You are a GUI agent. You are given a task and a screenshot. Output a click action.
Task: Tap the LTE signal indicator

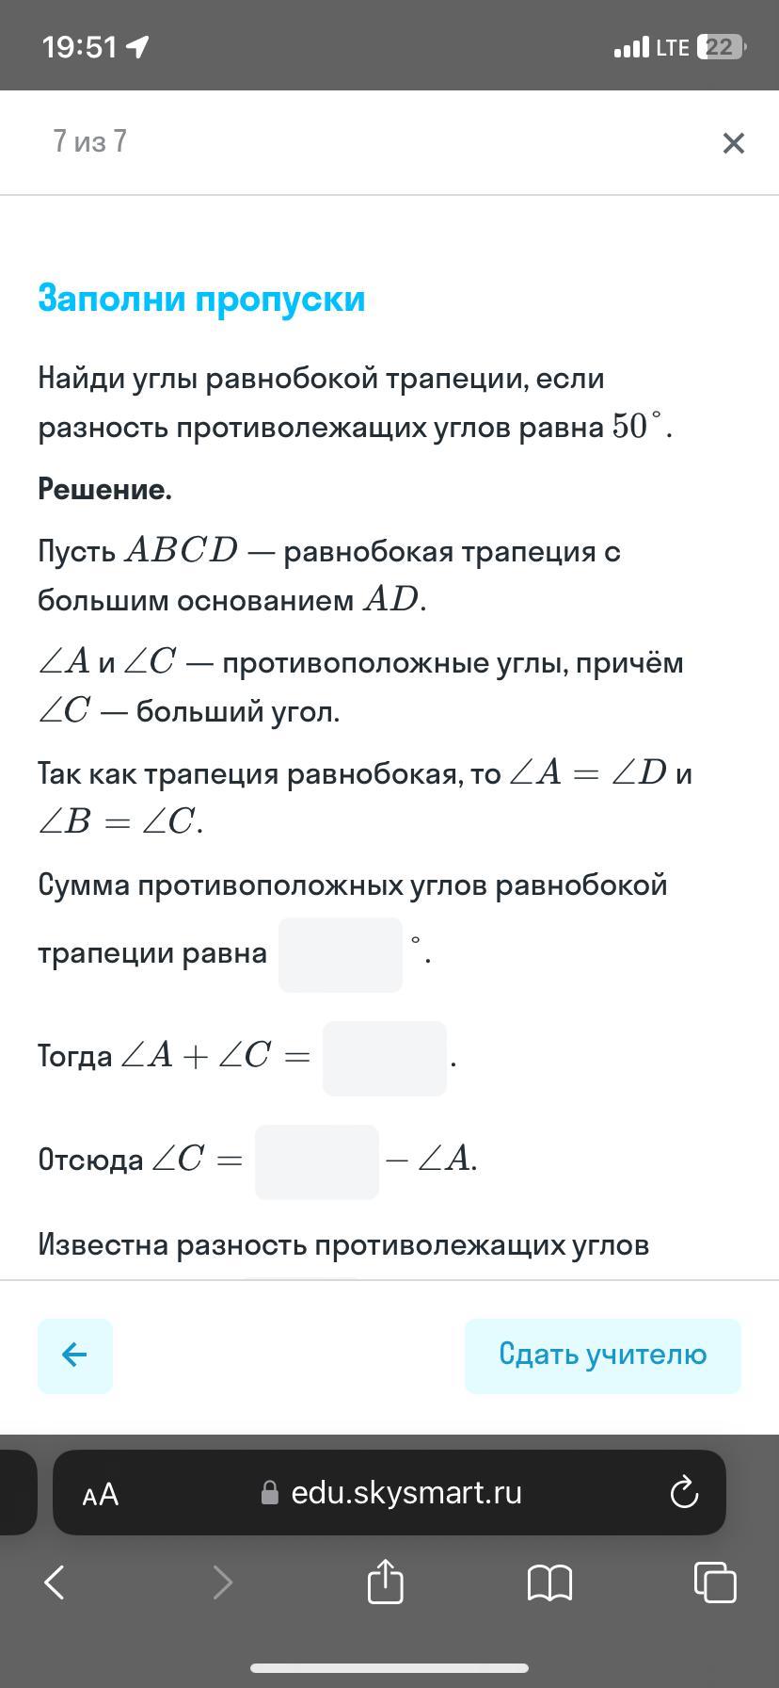pyautogui.click(x=672, y=47)
